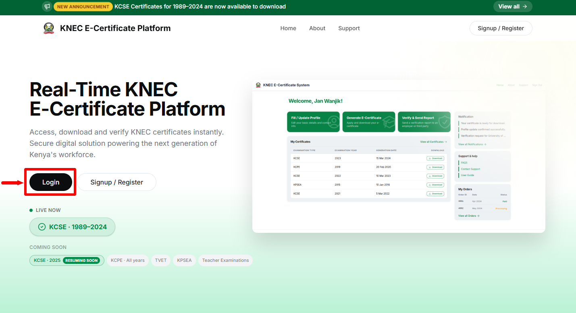Click Download for the KCSE 2021 preview row
This screenshot has width=576, height=313.
[435, 194]
